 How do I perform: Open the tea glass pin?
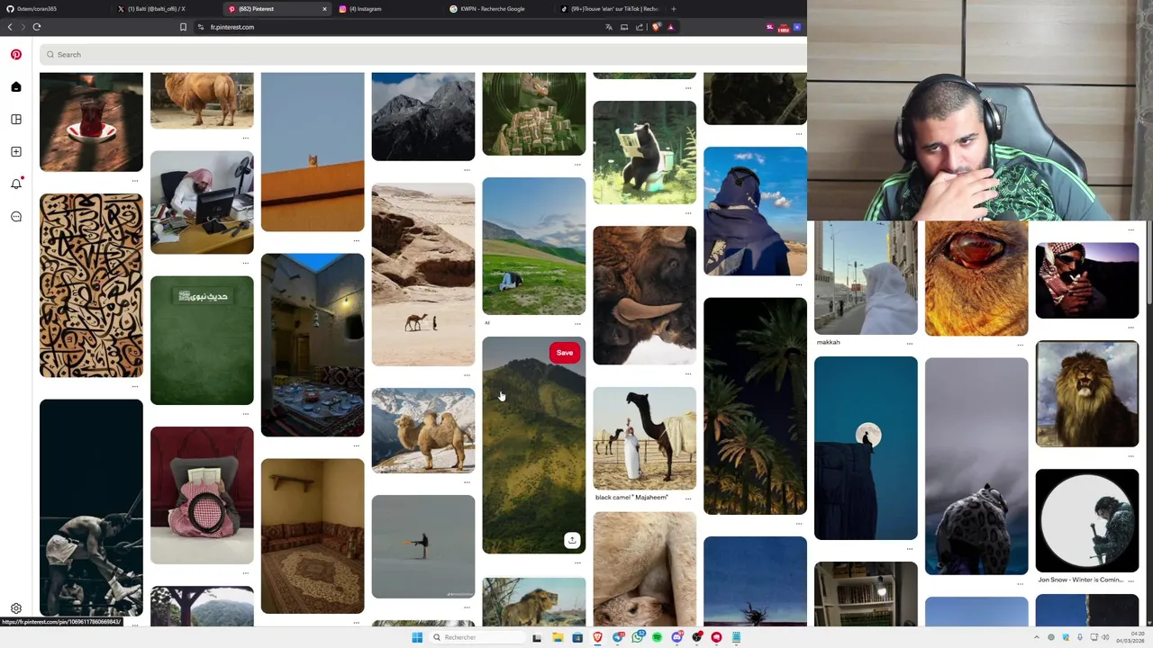tap(91, 121)
